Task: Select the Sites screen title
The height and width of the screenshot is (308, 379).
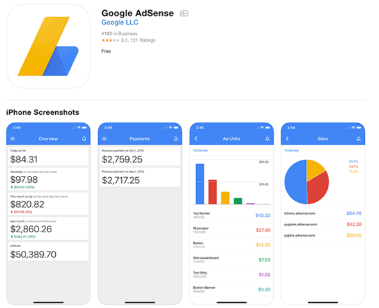Action: [323, 139]
